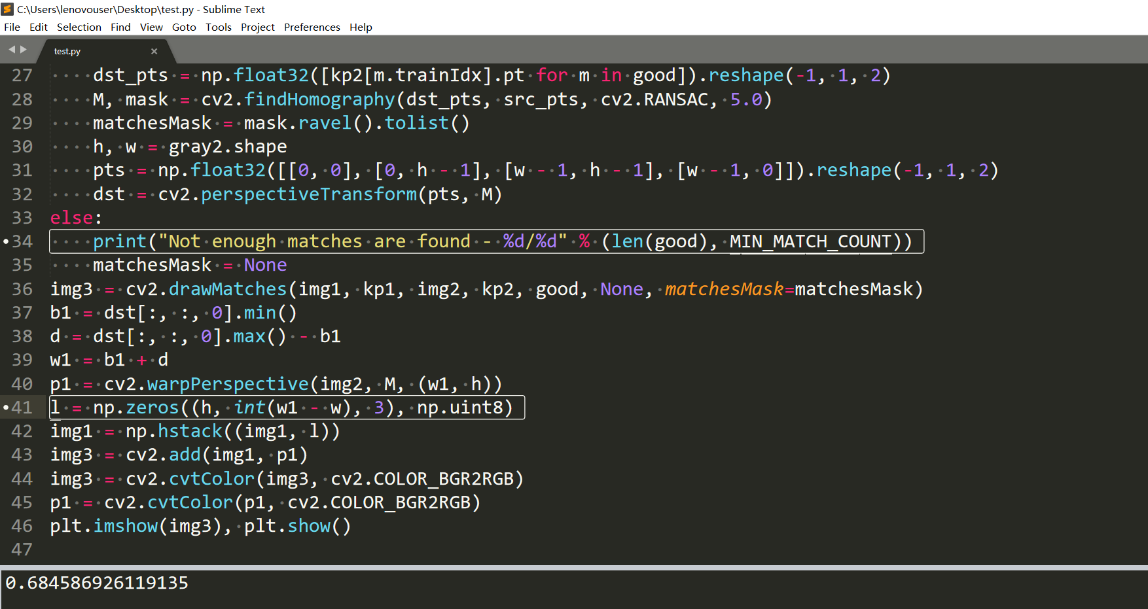Click on hstack in line 42
This screenshot has width=1148, height=609.
tap(190, 431)
